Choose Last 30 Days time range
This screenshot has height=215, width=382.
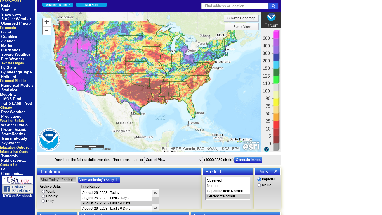[x=107, y=209]
